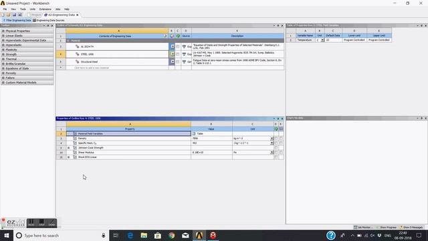This screenshot has width=428, height=241.
Task: Click Show 0 Messages in status bar
Action: [412, 228]
